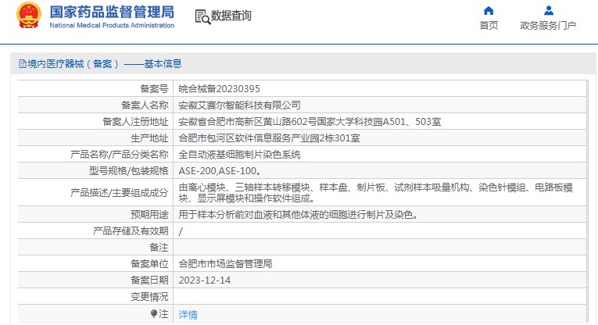
Task: Click the 备案单位 row label
Action: [149, 263]
